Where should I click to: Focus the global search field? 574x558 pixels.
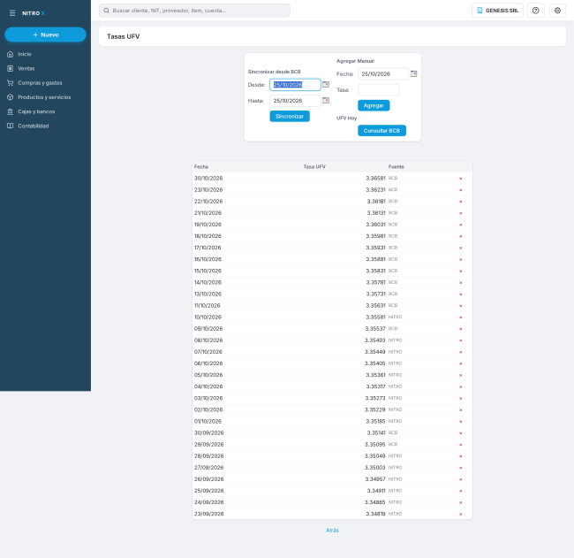(195, 11)
